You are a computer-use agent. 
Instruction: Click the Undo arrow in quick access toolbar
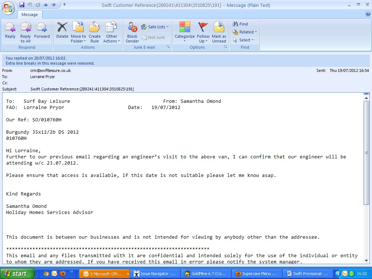[30, 4]
